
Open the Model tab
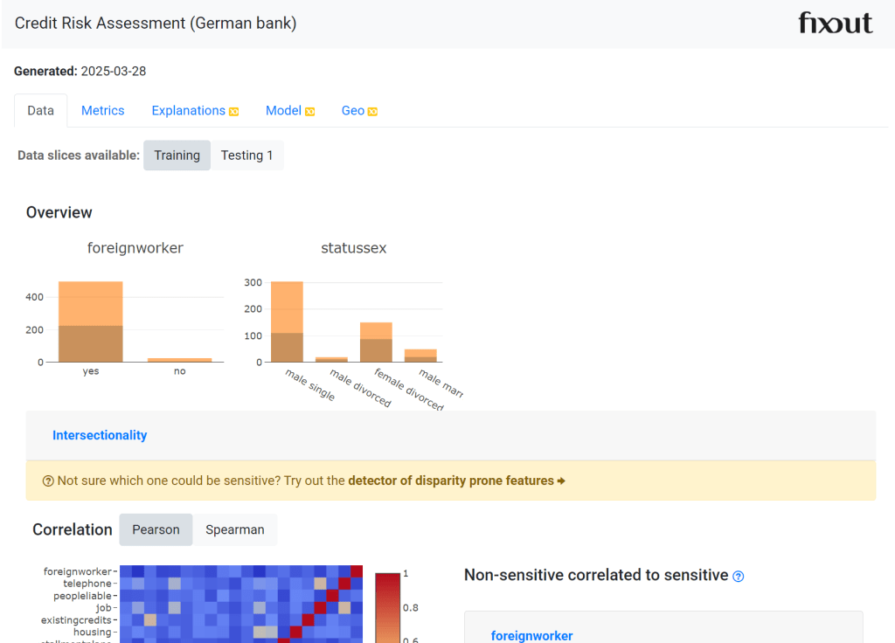[283, 111]
